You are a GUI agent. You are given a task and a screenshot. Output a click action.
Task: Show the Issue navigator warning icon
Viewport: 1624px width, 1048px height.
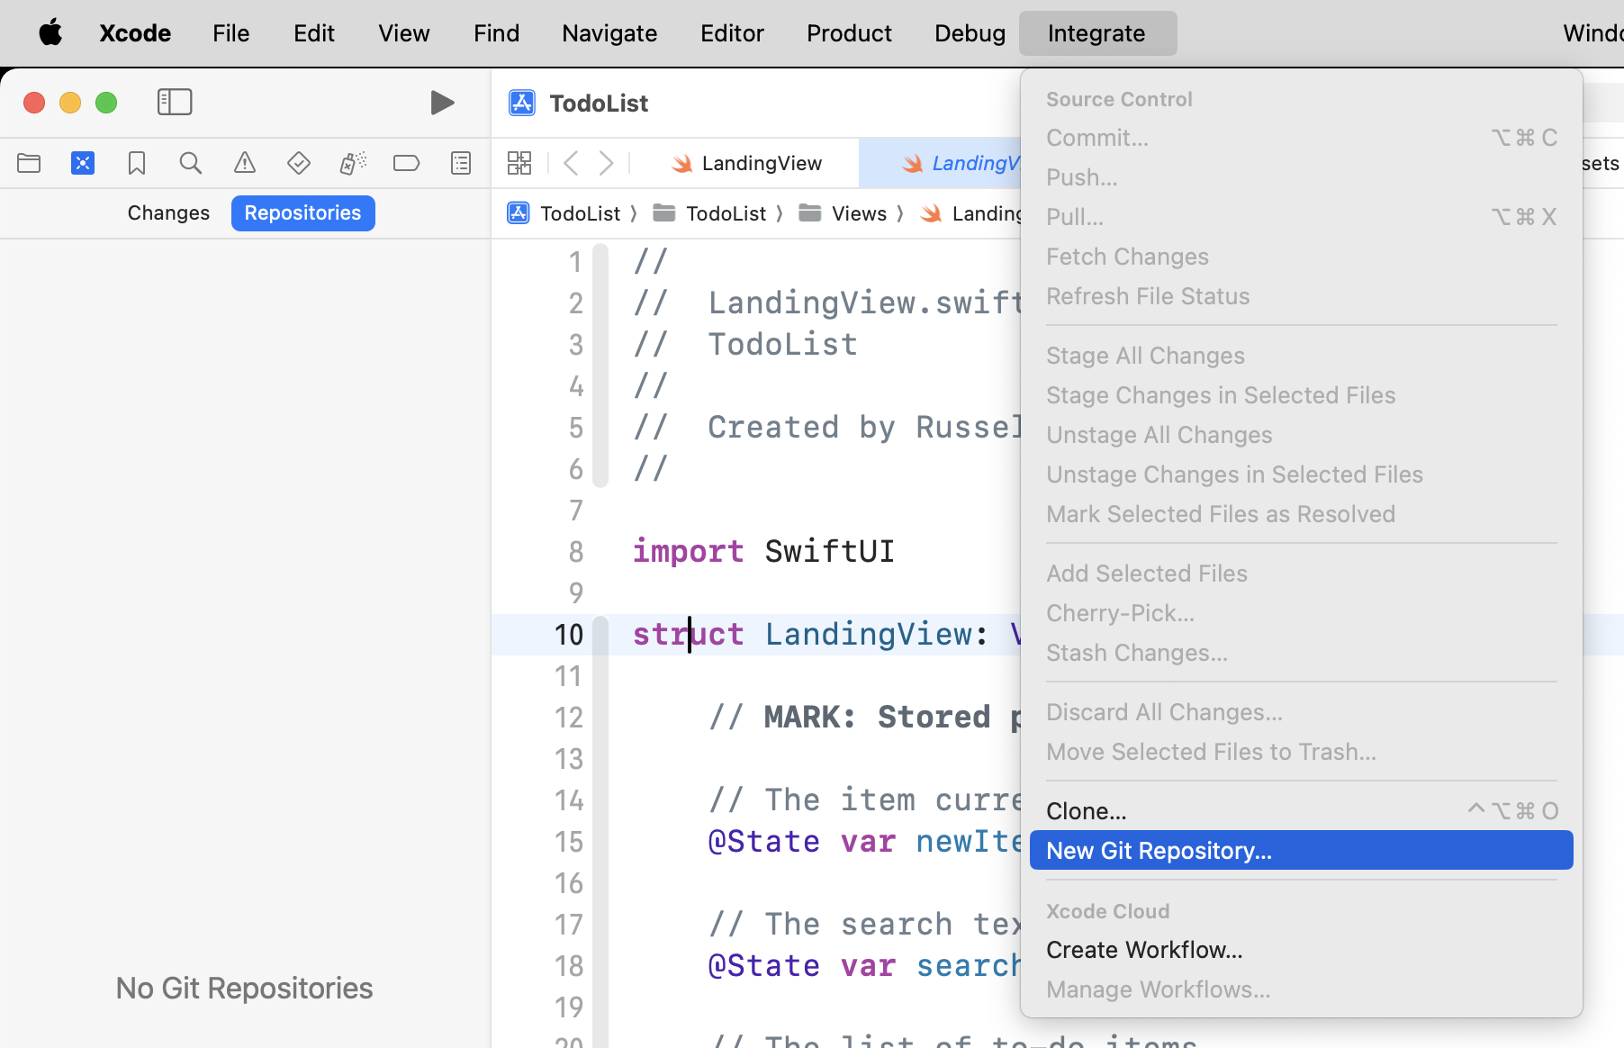(244, 163)
